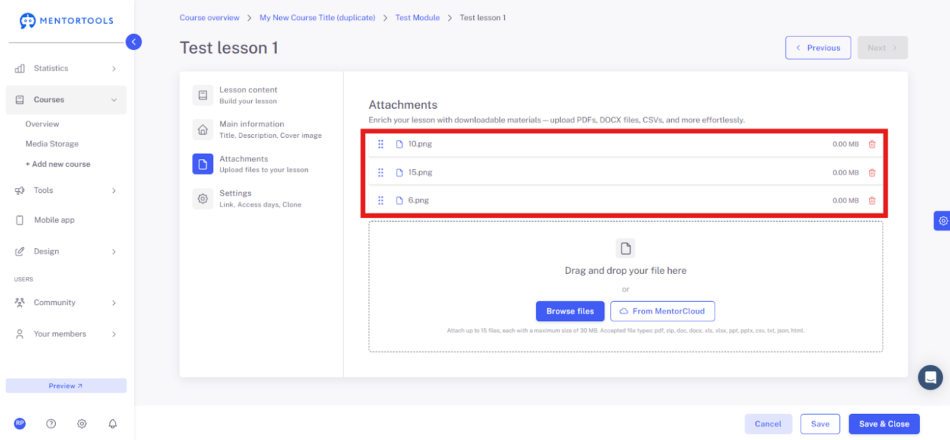Click Browse files

570,311
